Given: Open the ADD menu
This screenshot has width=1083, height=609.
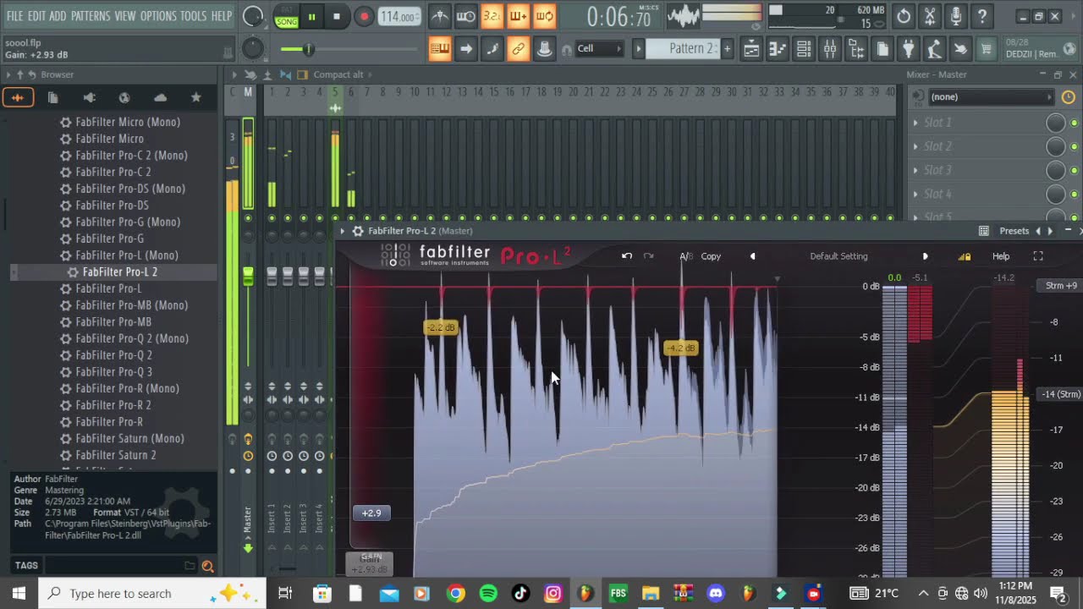Looking at the screenshot, I should click(58, 16).
